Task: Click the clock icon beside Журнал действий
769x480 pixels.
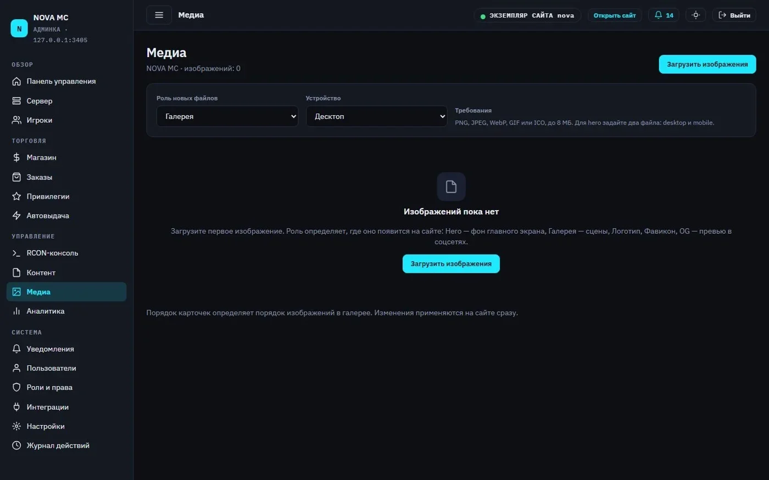Action: pyautogui.click(x=16, y=445)
